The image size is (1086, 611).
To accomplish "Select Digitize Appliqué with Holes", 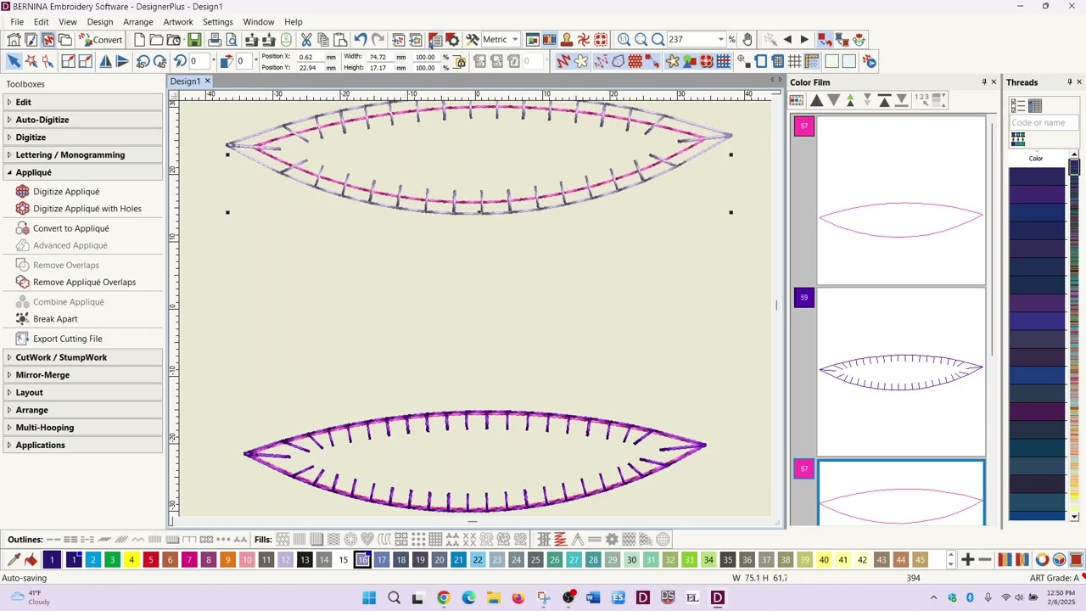I will 87,209.
